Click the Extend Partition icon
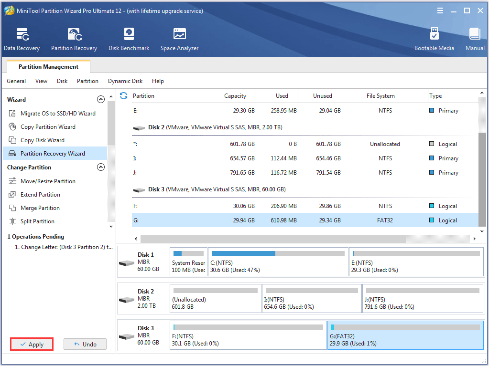 (x=12, y=195)
